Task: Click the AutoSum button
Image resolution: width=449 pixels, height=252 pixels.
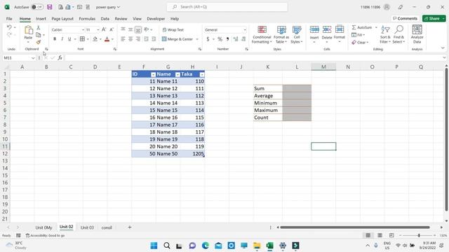Action: point(362,27)
